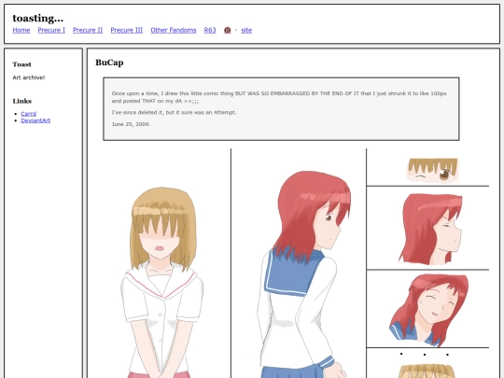504x378 pixels.
Task: Click the red-haired sailor uniform girl panel
Action: (x=299, y=263)
